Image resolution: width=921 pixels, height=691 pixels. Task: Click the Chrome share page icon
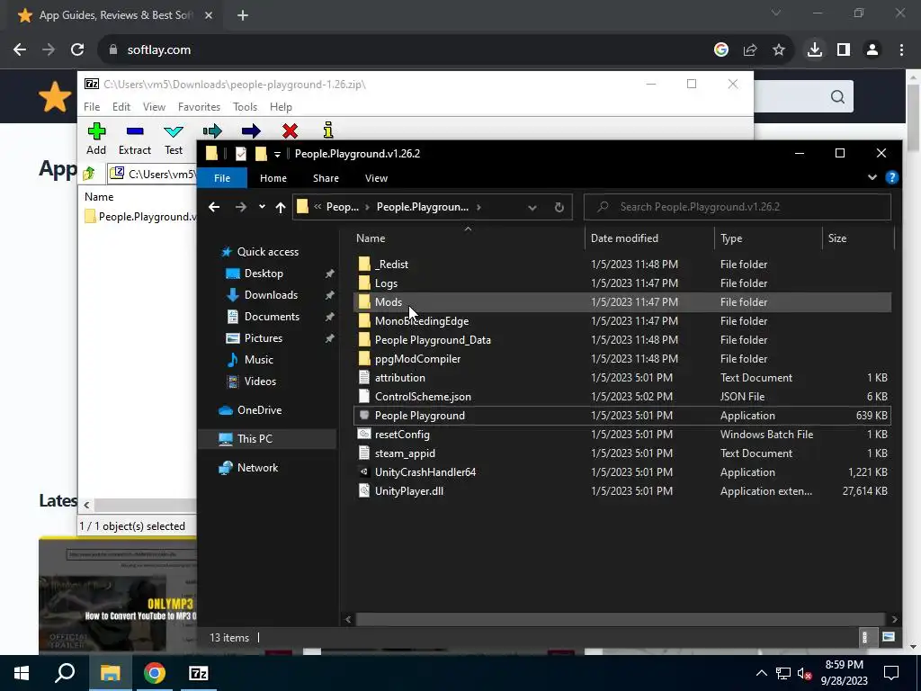click(x=750, y=50)
